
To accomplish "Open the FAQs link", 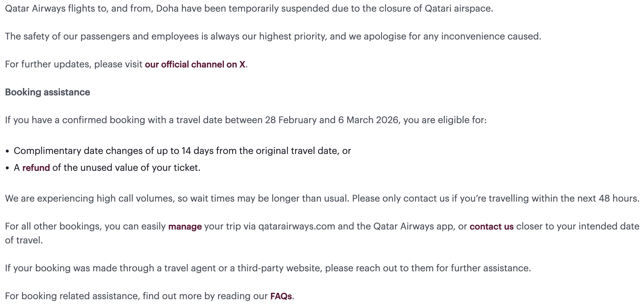I will point(281,296).
